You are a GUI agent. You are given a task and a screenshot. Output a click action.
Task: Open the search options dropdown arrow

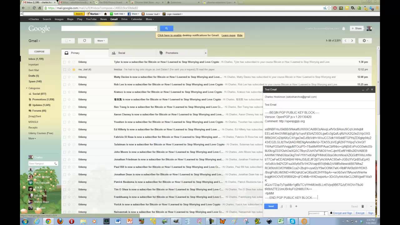pyautogui.click(x=156, y=28)
